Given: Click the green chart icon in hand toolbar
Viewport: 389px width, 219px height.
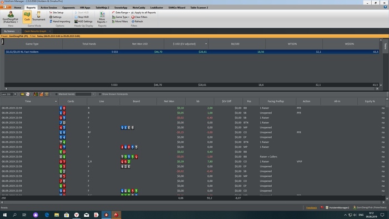Looking at the screenshot, I should coord(36,94).
